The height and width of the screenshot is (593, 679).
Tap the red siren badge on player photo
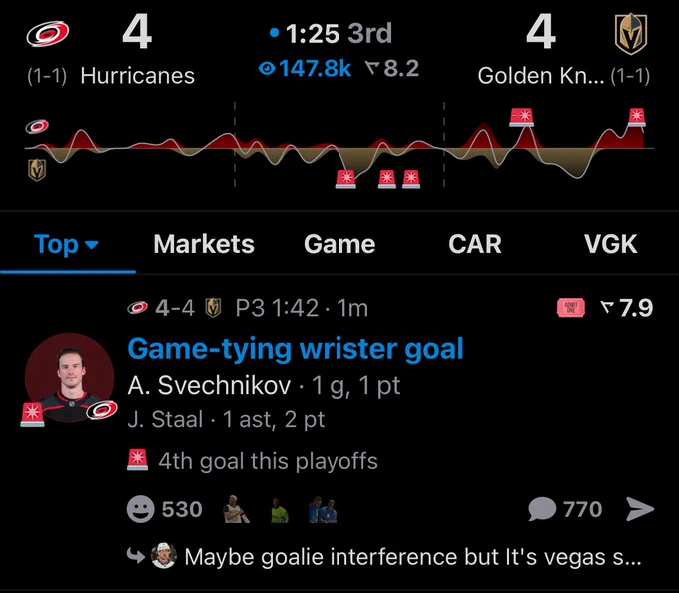tap(33, 414)
